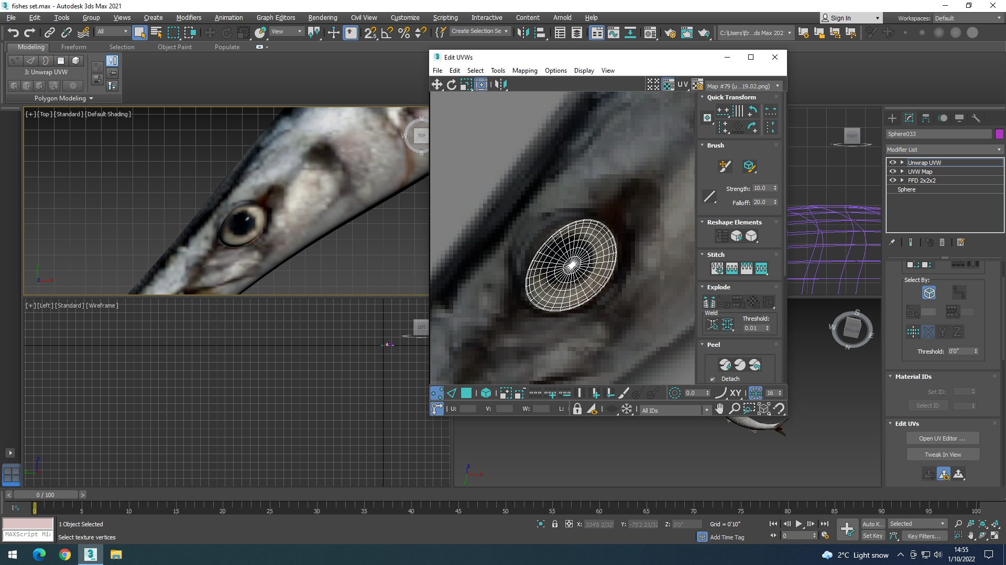The image size is (1006, 565).
Task: Open the Hierarchy command panel tab
Action: pyautogui.click(x=926, y=118)
